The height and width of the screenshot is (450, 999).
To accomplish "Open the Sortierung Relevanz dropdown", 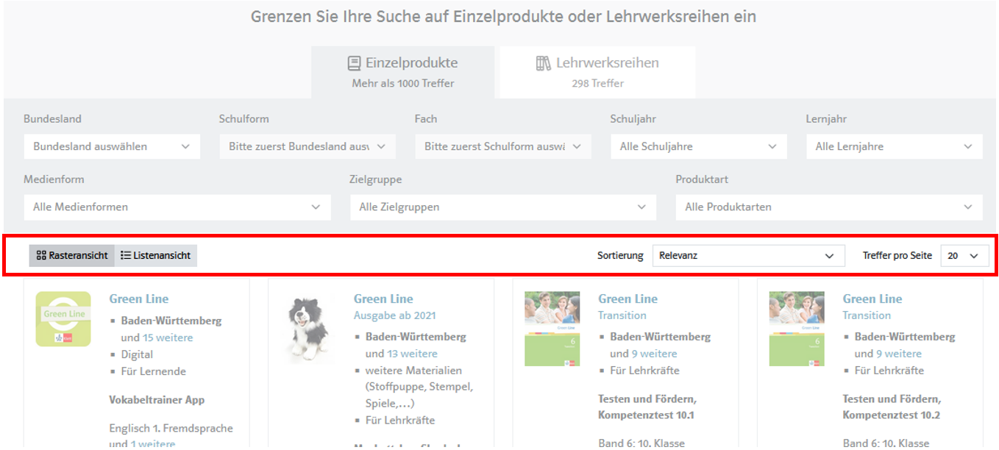I will [x=747, y=256].
